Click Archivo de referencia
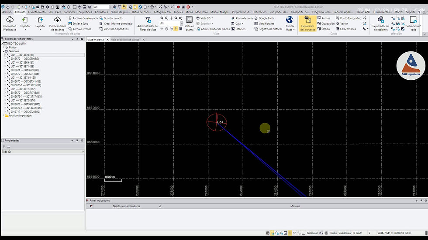 click(x=83, y=18)
